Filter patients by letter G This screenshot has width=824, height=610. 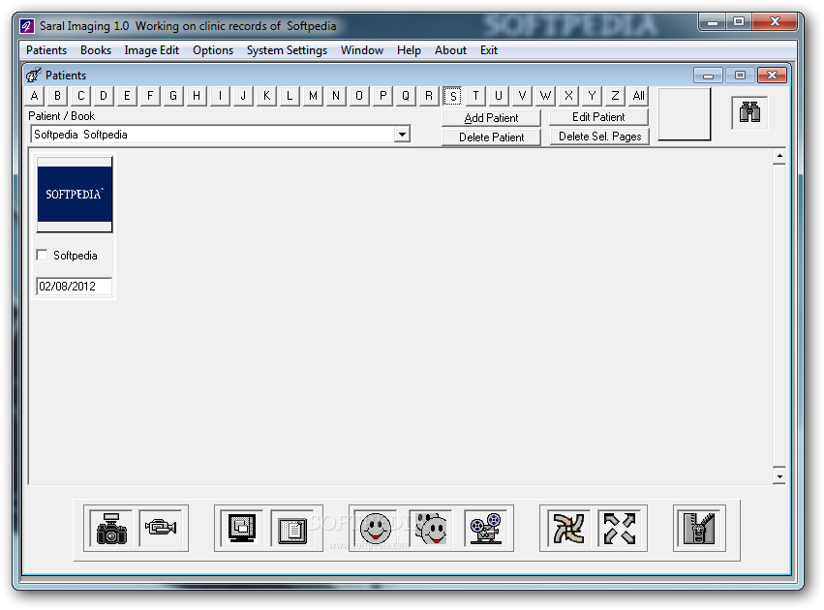point(173,96)
